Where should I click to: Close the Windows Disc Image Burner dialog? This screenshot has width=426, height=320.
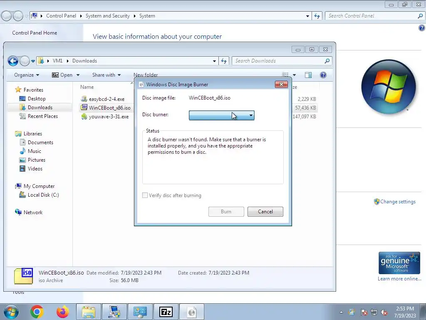[x=281, y=84]
